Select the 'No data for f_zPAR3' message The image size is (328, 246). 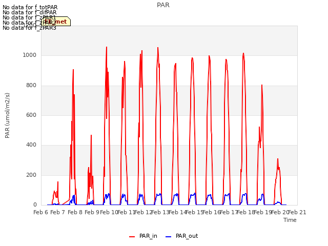(29, 28)
